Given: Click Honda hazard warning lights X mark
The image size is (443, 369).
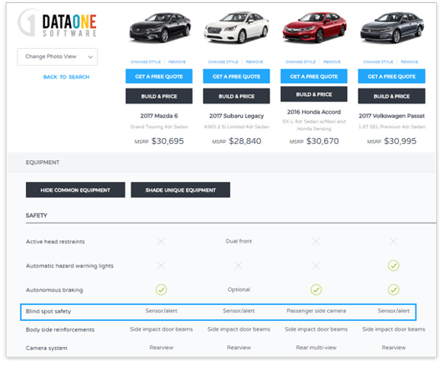Looking at the screenshot, I should pos(316,265).
